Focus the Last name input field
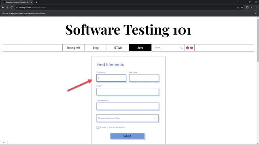The width and height of the screenshot is (259, 145). (144, 78)
